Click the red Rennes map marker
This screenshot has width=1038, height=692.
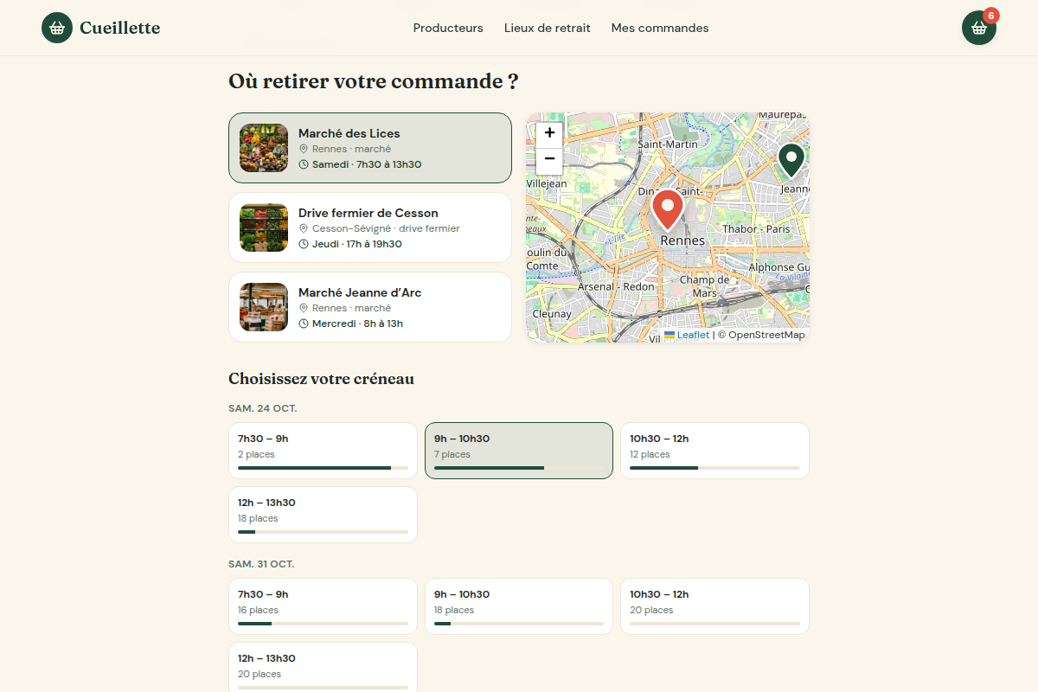(667, 209)
